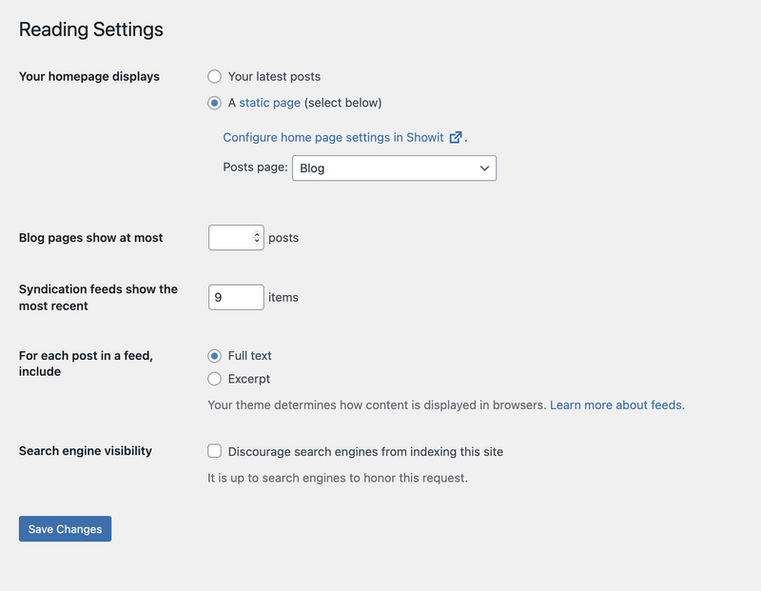Screen dimensions: 761x591
Task: Click the 'Blog pages show at most' label
Action: 90,238
